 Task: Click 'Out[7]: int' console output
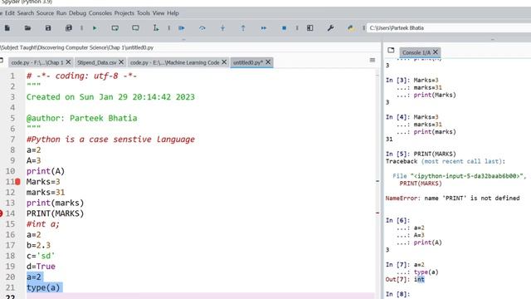tap(405, 279)
